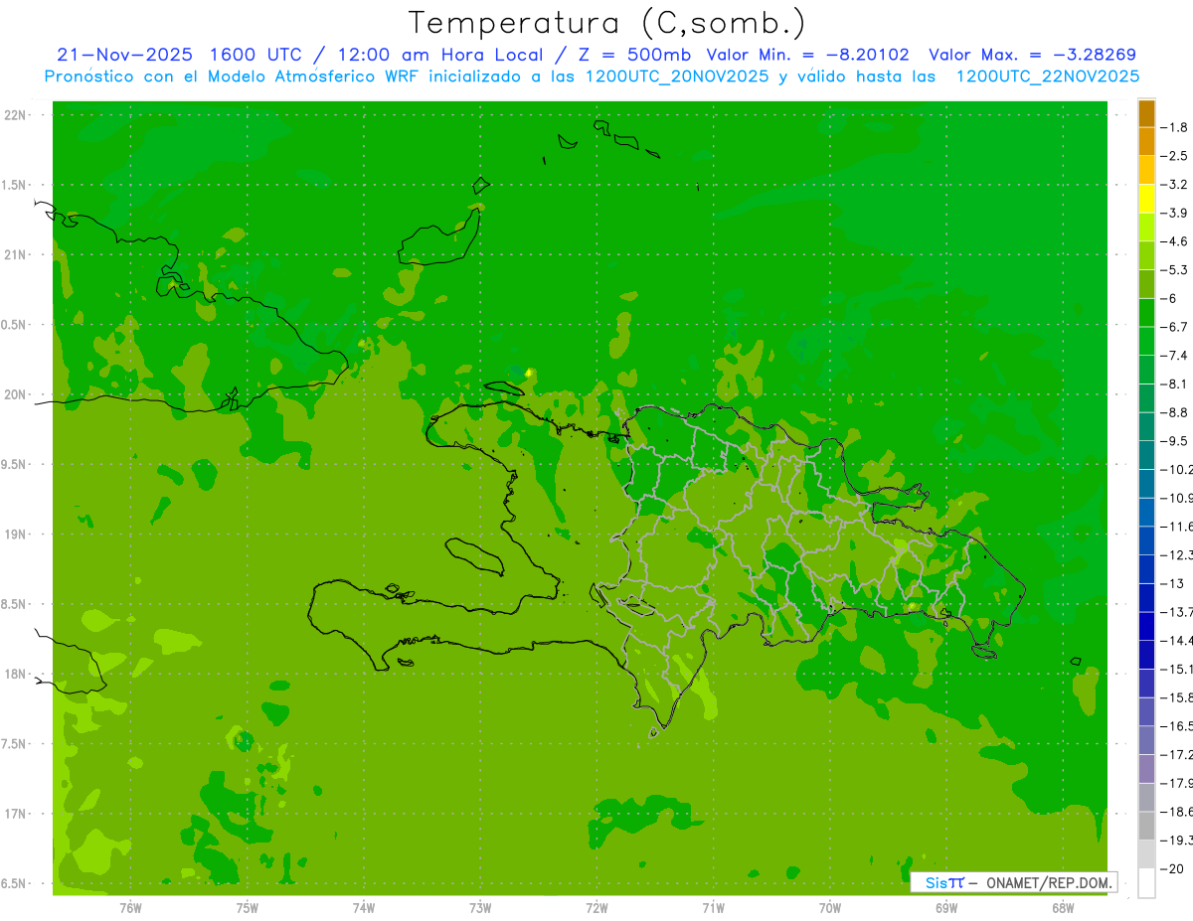Click the '76W' longitude axis label
This screenshot has width=1193, height=921.
point(130,908)
